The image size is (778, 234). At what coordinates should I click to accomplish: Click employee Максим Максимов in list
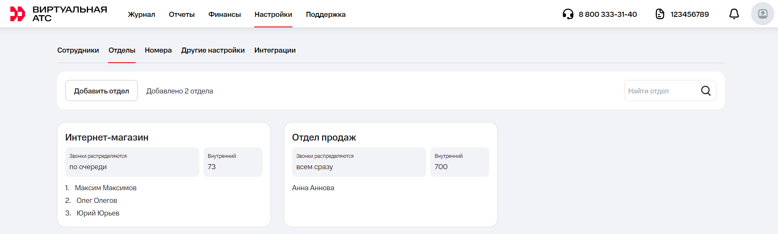click(105, 188)
